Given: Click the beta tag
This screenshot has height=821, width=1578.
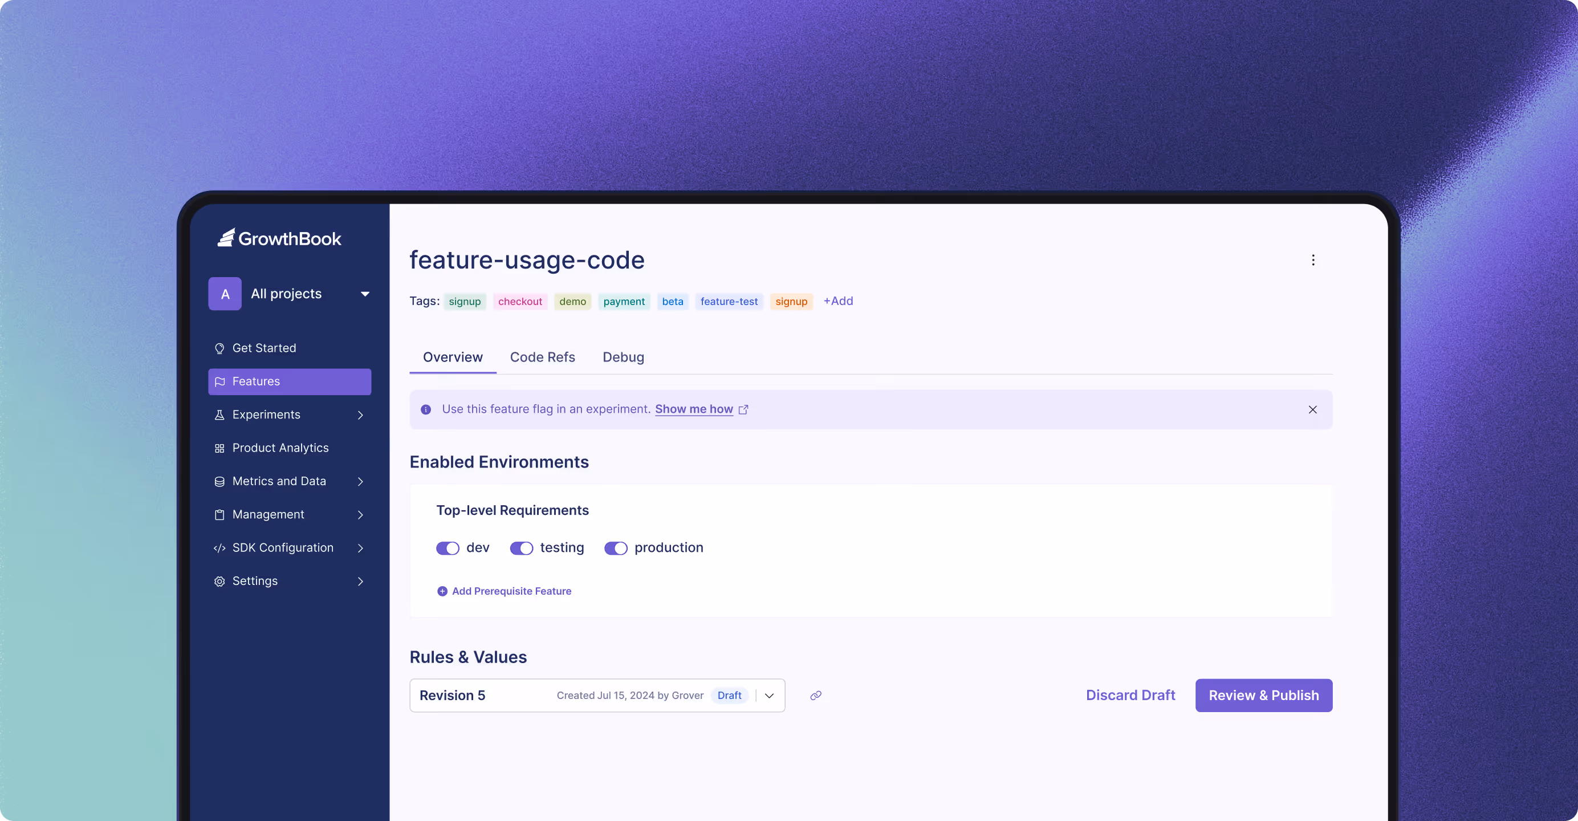Looking at the screenshot, I should [x=673, y=302].
